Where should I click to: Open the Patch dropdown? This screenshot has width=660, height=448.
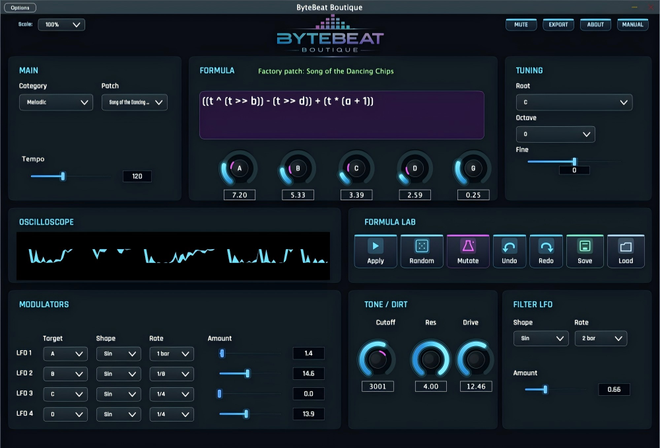click(135, 102)
